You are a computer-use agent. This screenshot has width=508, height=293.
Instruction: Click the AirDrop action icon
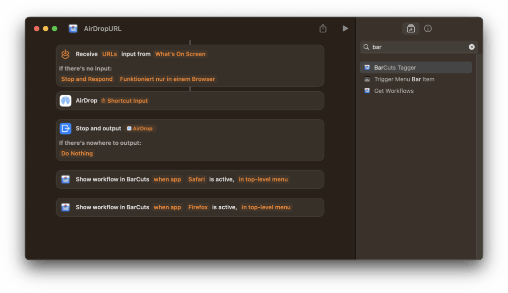pos(65,101)
